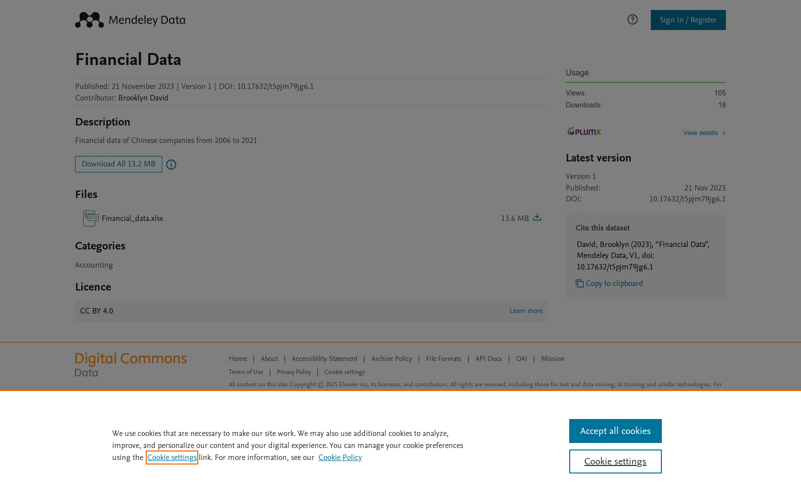Viewport: 801px width, 500px height.
Task: Open contributor Brooklyn David link
Action: (143, 98)
